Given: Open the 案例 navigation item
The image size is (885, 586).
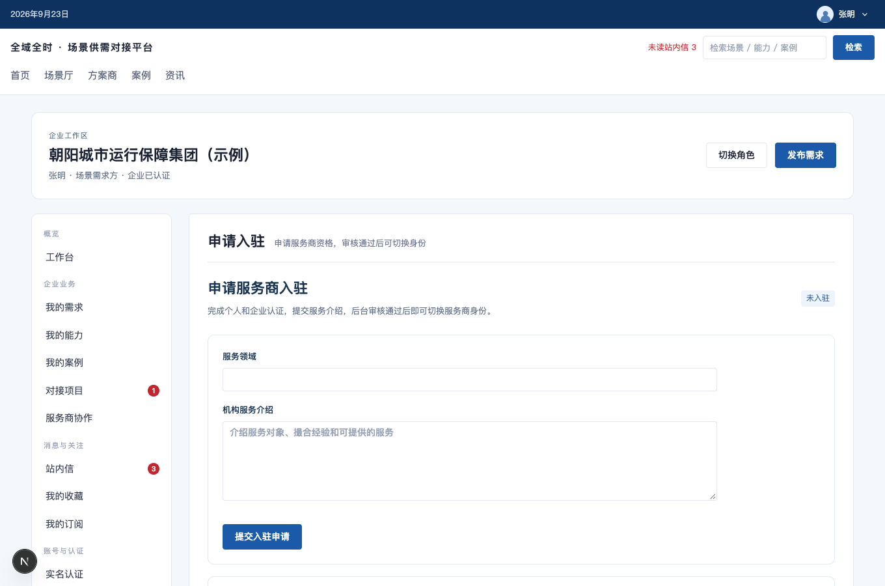Looking at the screenshot, I should tap(141, 76).
